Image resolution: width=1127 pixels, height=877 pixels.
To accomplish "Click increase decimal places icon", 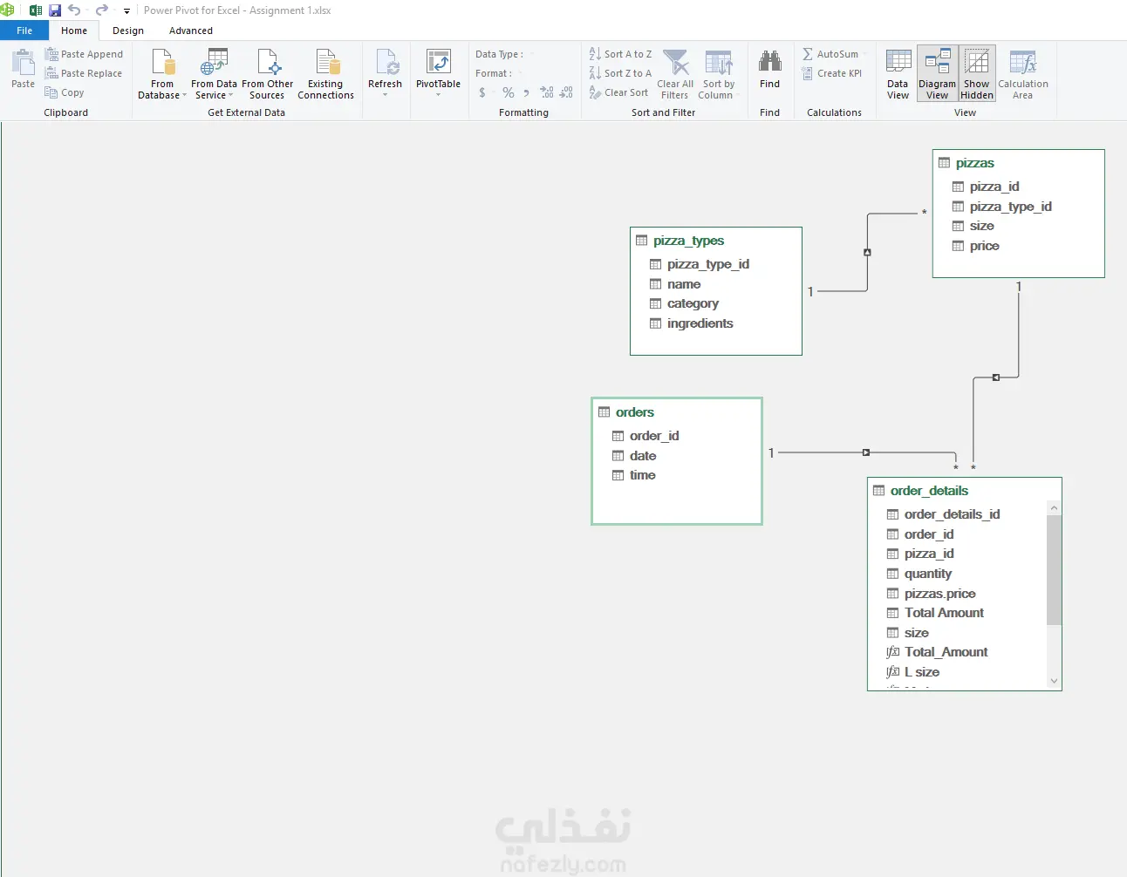I will pos(547,92).
